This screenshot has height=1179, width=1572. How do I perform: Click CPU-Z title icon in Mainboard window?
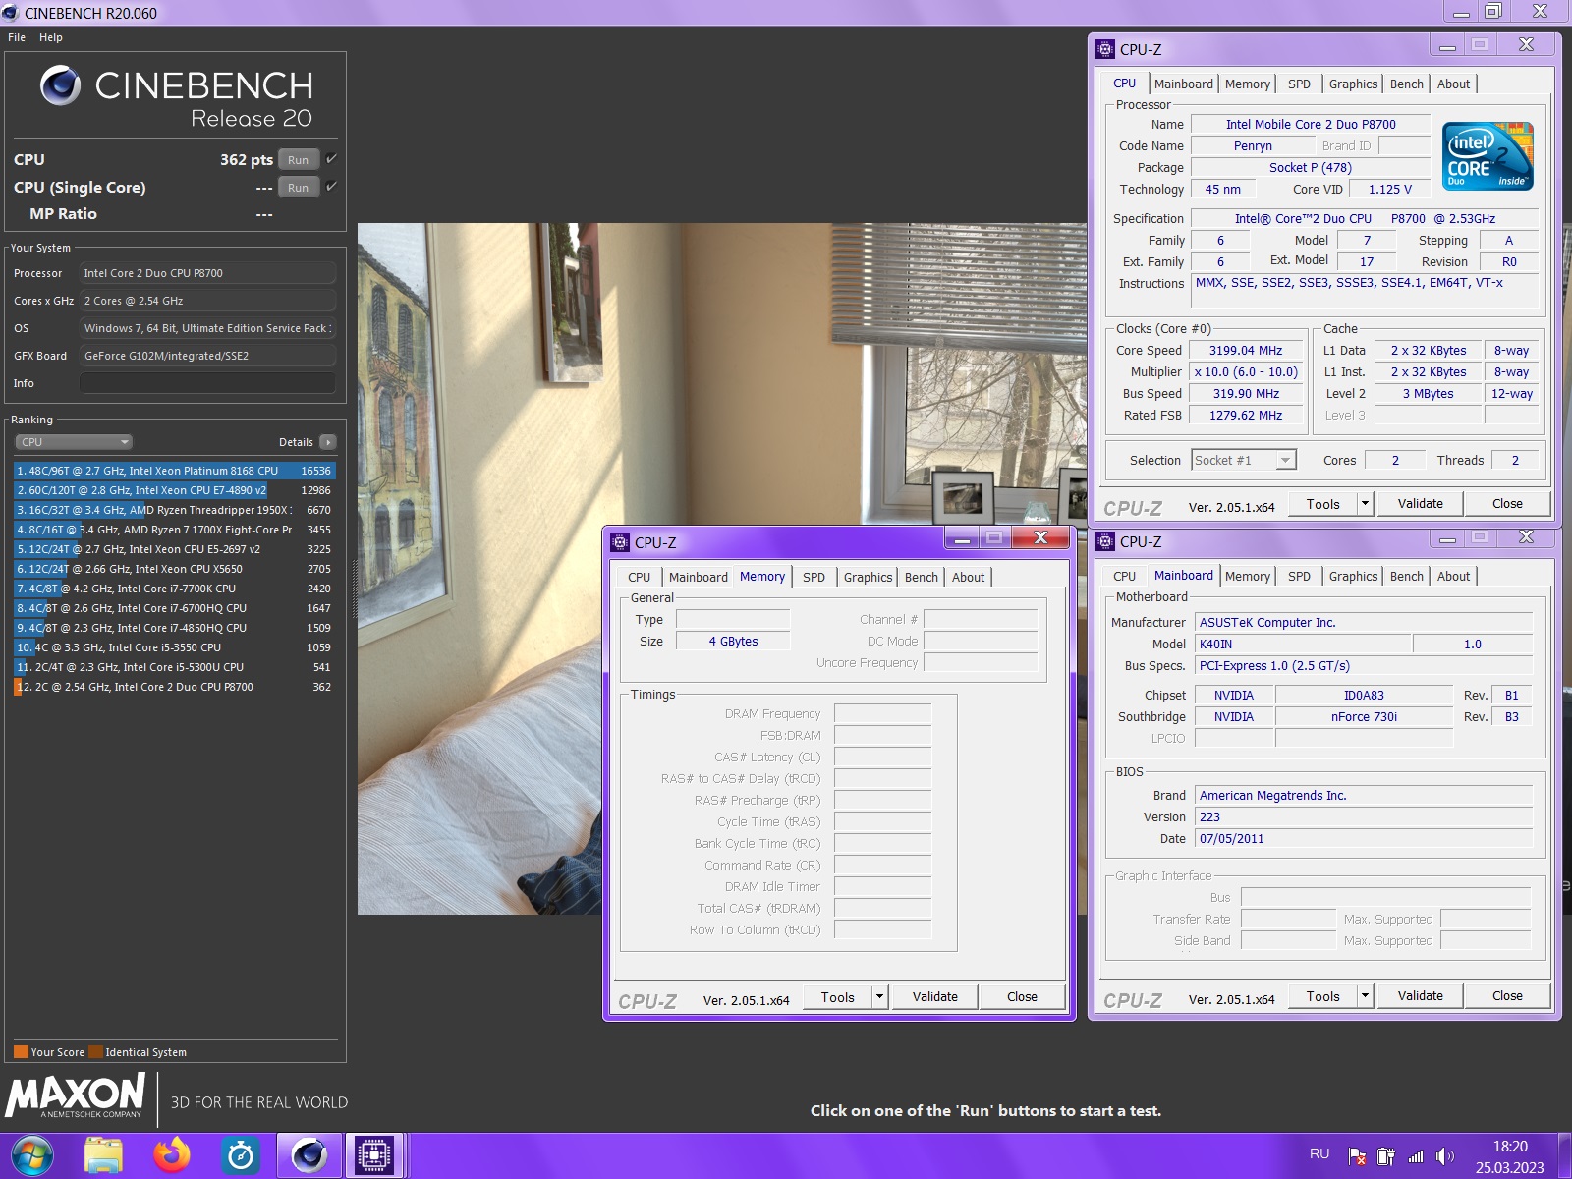(1105, 541)
